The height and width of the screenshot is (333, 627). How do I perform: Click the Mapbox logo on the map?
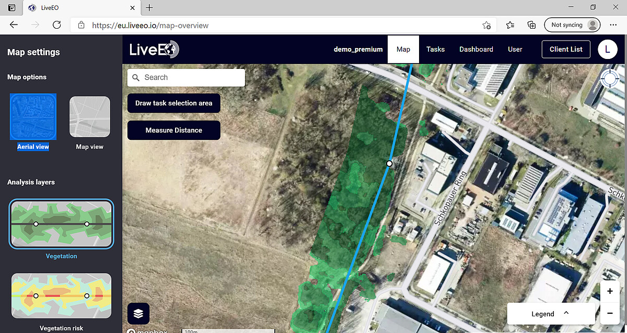pyautogui.click(x=147, y=330)
